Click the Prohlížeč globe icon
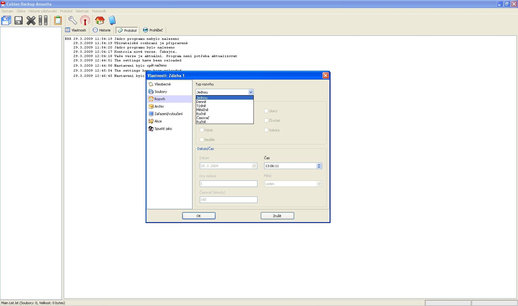 coord(145,30)
